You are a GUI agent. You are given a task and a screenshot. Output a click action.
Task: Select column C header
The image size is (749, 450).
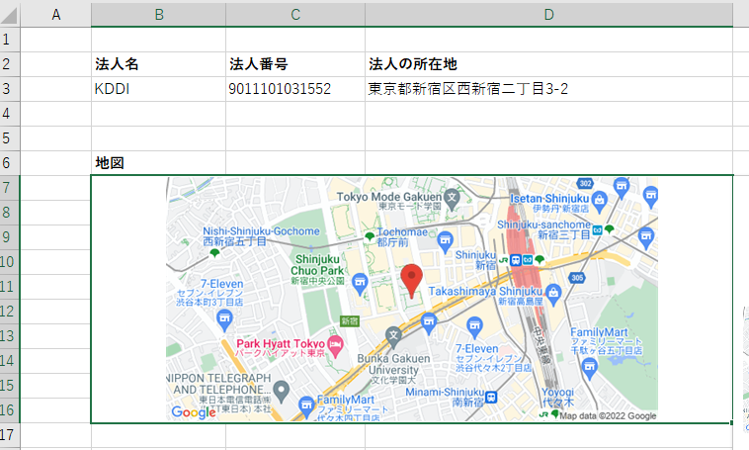pyautogui.click(x=294, y=14)
